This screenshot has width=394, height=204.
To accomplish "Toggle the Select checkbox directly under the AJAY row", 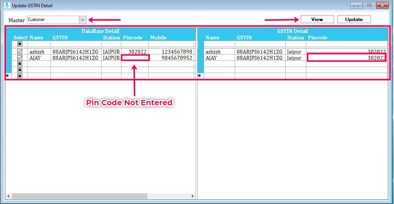I will (x=20, y=64).
